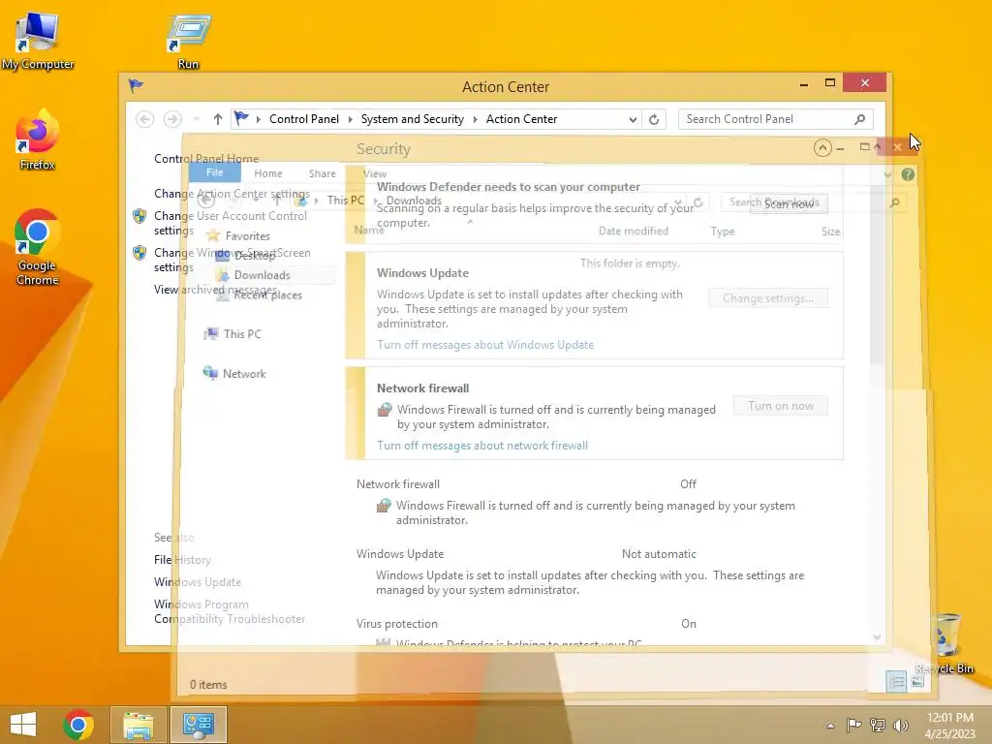
Task: Open Windows Program Compatibility Troubleshooter
Action: (229, 612)
